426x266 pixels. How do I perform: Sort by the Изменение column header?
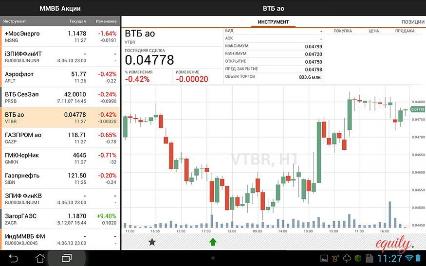(106, 21)
